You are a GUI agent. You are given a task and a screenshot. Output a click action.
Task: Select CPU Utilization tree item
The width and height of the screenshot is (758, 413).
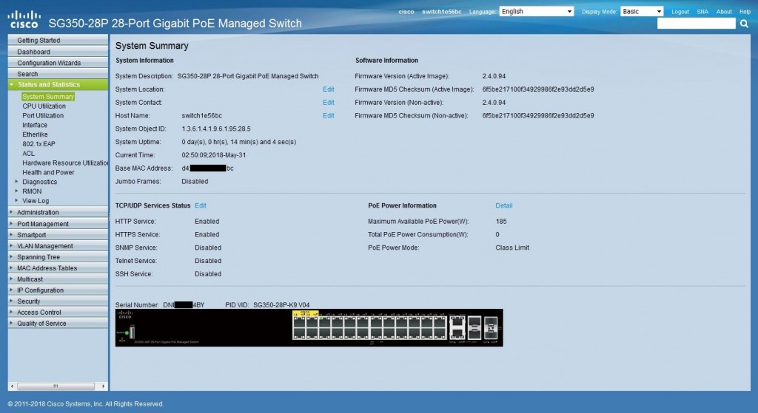click(44, 106)
